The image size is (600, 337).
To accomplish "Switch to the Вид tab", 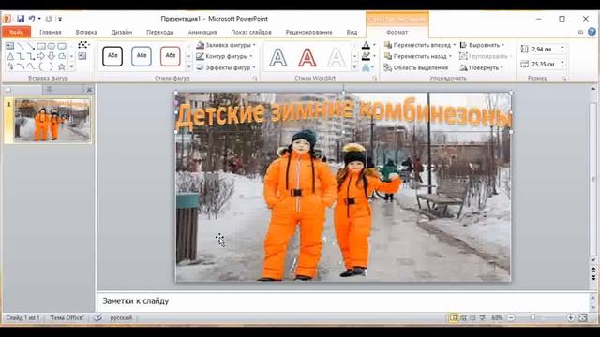I will 352,32.
